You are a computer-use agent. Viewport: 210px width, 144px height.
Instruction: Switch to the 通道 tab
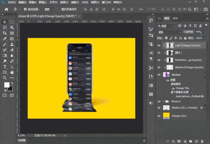pyautogui.click(x=175, y=18)
